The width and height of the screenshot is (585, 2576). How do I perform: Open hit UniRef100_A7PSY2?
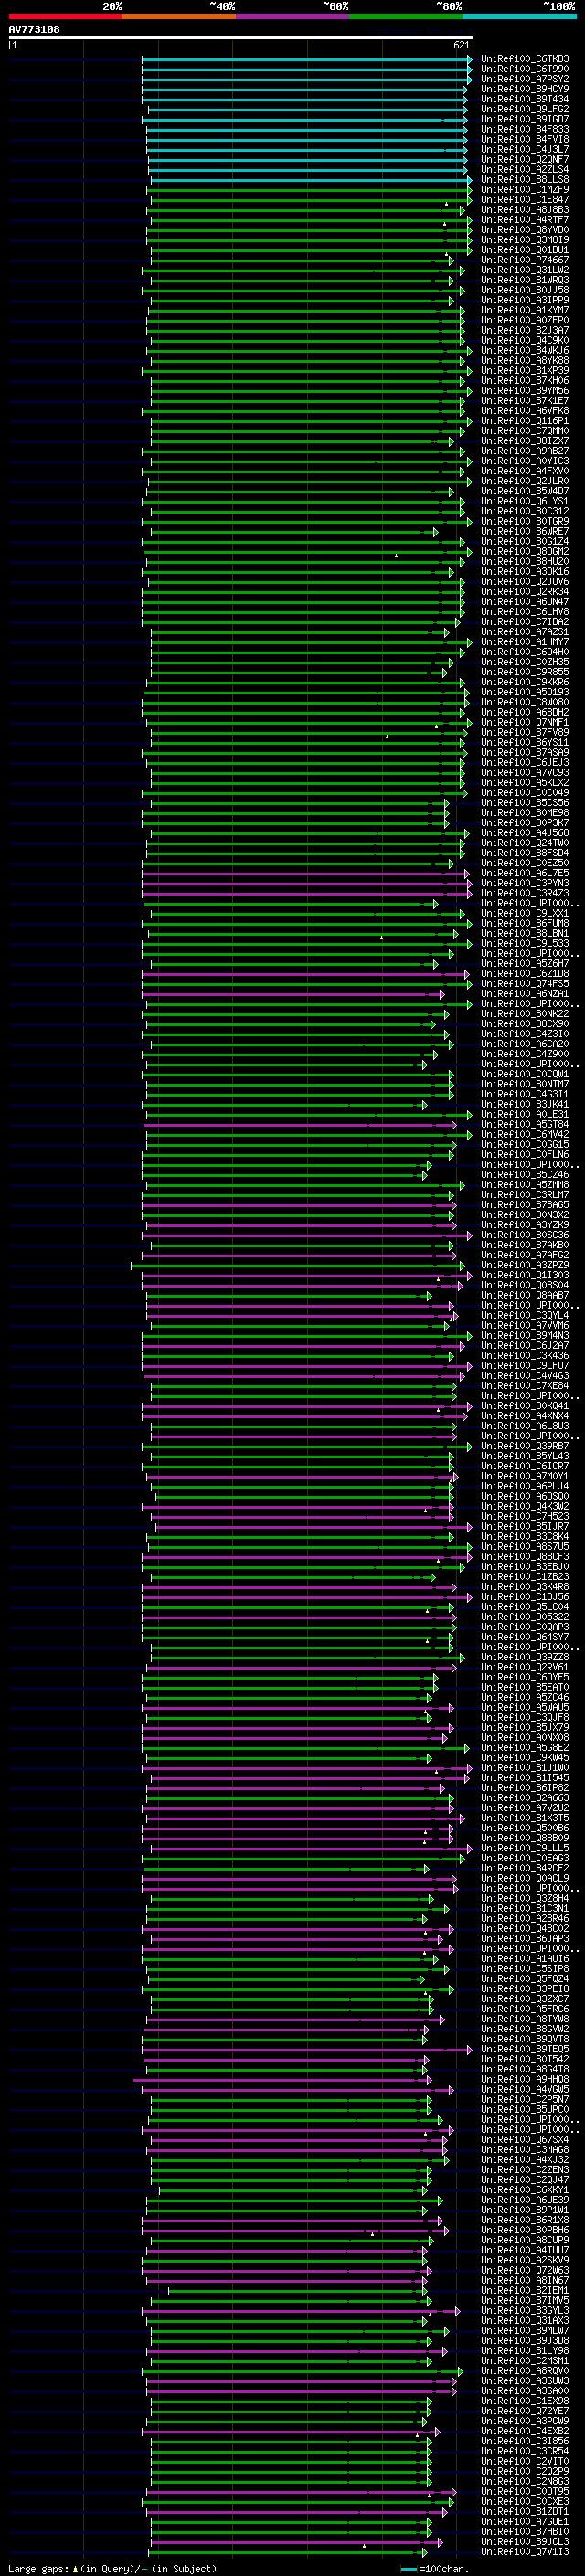coord(524,79)
